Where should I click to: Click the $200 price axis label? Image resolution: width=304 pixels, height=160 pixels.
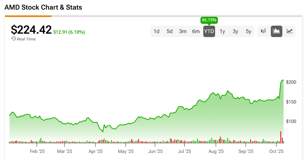tap(291, 82)
